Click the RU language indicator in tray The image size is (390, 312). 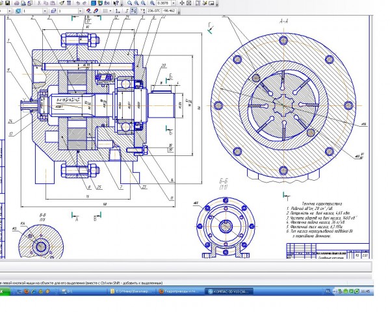point(328,291)
